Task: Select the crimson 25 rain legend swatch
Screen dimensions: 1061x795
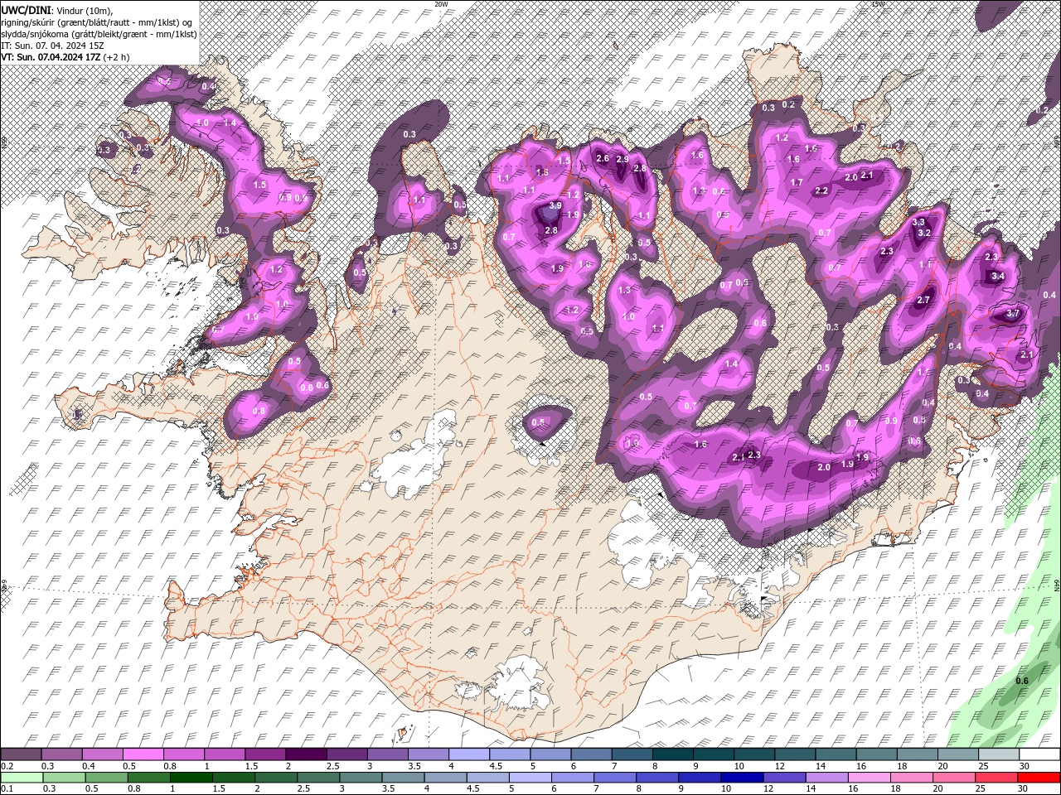Action: click(996, 778)
